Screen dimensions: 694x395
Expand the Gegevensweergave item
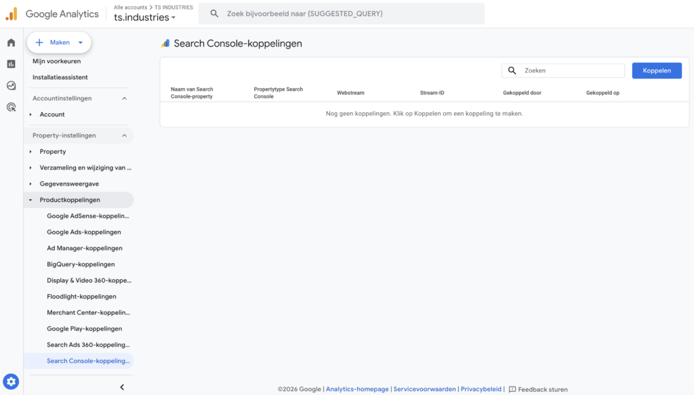coord(30,184)
